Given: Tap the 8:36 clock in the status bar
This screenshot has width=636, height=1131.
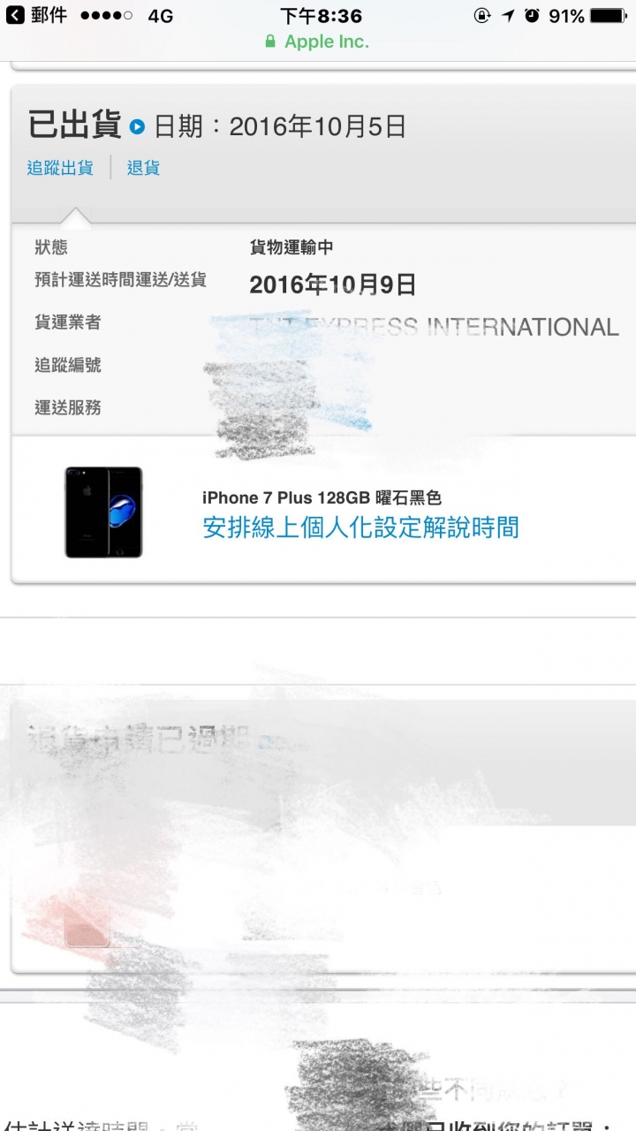Looking at the screenshot, I should click(321, 15).
